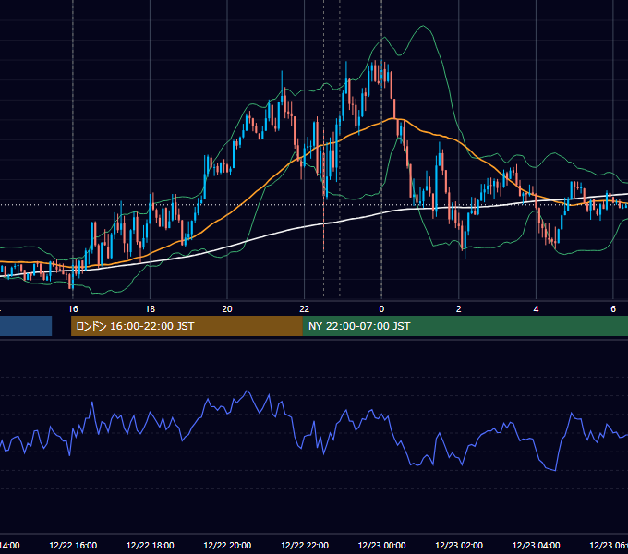This screenshot has height=554, width=628.
Task: Click the 2 hour label on the upper time axis
Action: pos(459,309)
